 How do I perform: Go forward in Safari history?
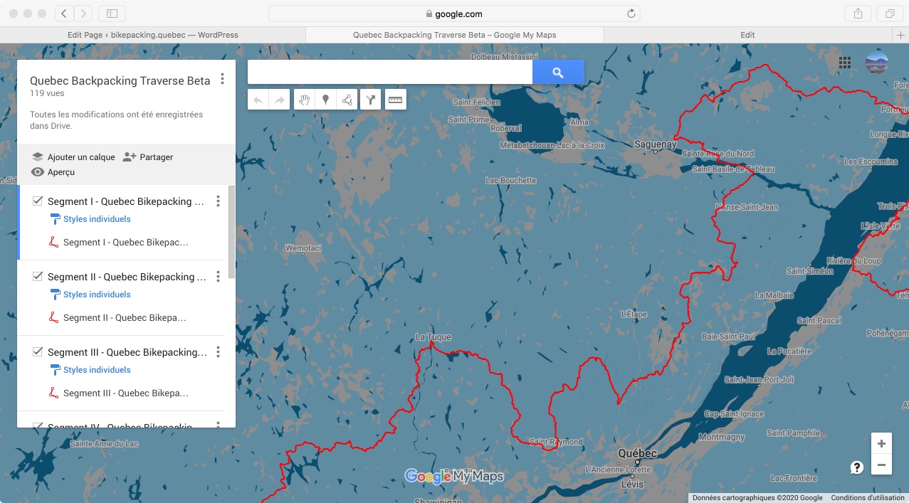[x=83, y=14]
